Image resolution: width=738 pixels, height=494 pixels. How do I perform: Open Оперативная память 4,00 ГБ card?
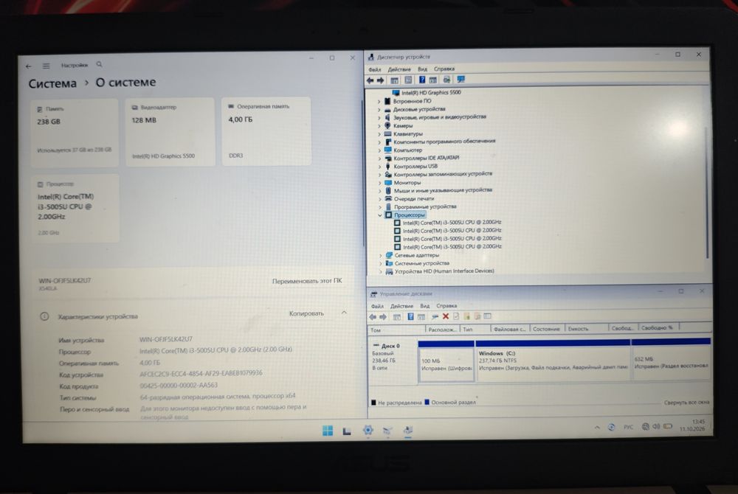coord(266,131)
